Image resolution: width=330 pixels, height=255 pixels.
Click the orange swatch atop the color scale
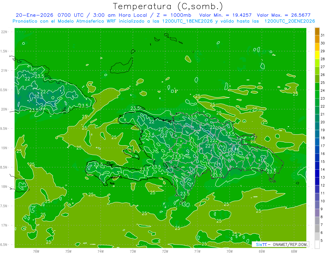click(x=317, y=31)
